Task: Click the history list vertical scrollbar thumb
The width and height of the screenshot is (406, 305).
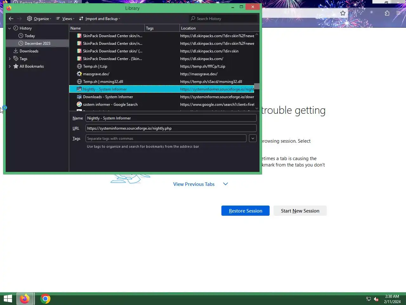Action: tap(257, 86)
